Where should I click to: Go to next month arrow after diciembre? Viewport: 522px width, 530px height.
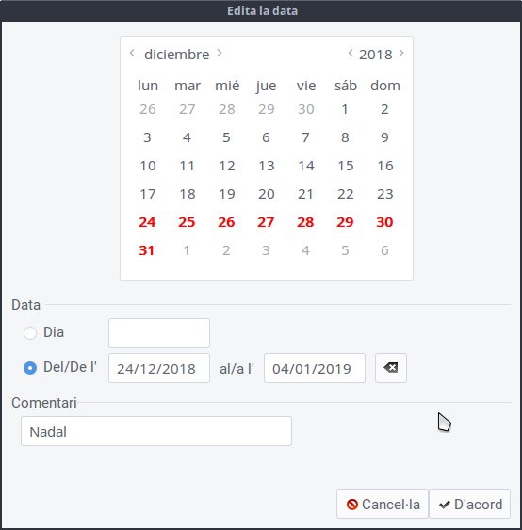(x=220, y=53)
